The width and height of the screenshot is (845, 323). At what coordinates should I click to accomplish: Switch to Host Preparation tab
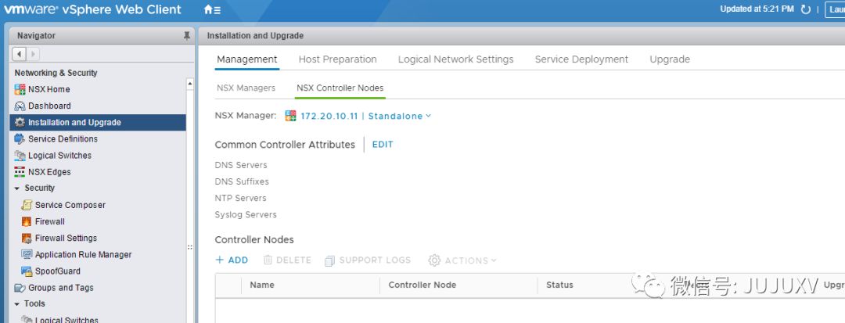click(x=337, y=59)
